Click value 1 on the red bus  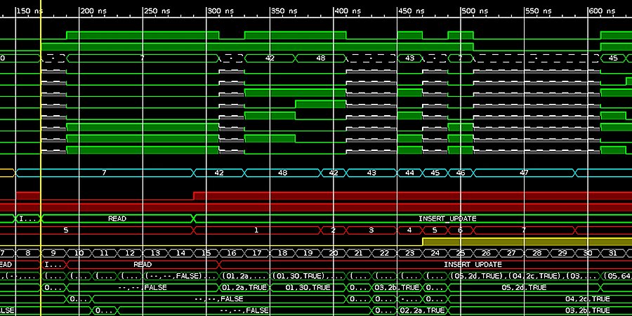click(256, 230)
